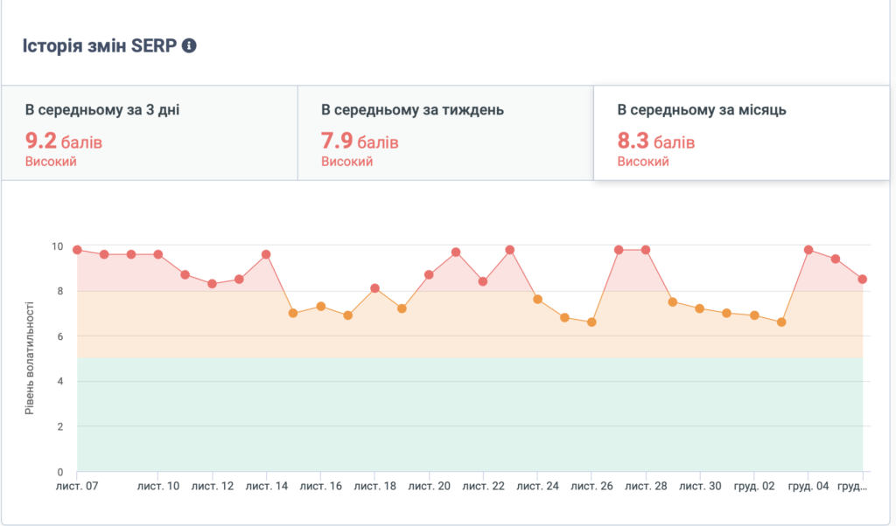
Task: Pick the red data point above лист. 20
Action: click(x=429, y=274)
